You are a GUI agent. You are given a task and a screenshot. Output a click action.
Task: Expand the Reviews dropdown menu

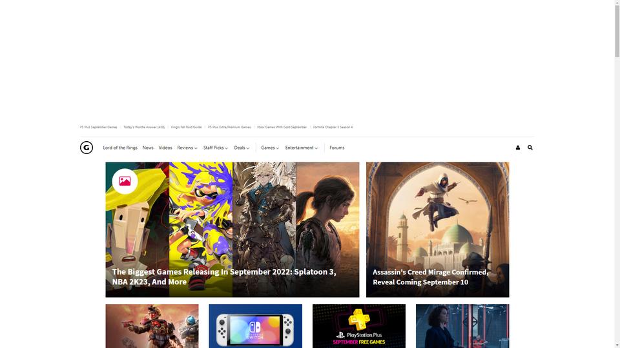187,148
